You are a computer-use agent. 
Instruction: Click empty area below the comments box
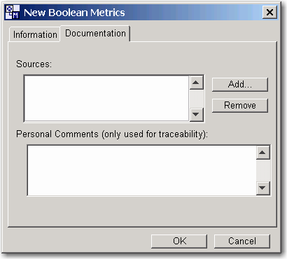[x=142, y=211]
